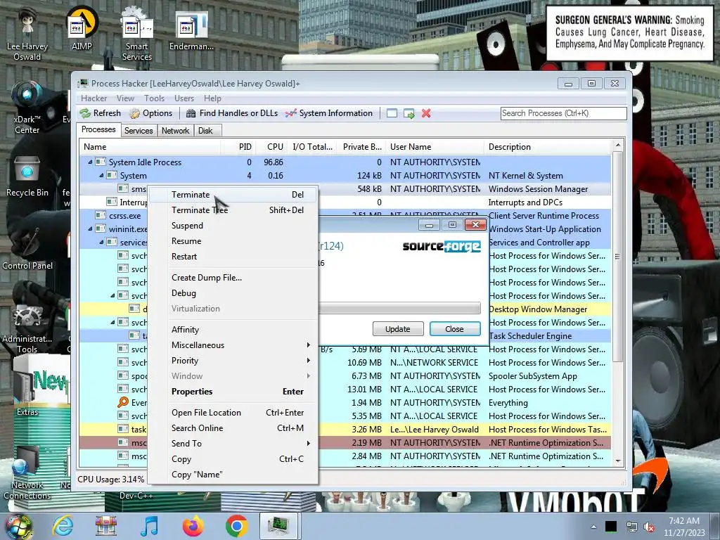Click the find window toolbar icon
Screen dimensions: 720x540
[x=392, y=113]
